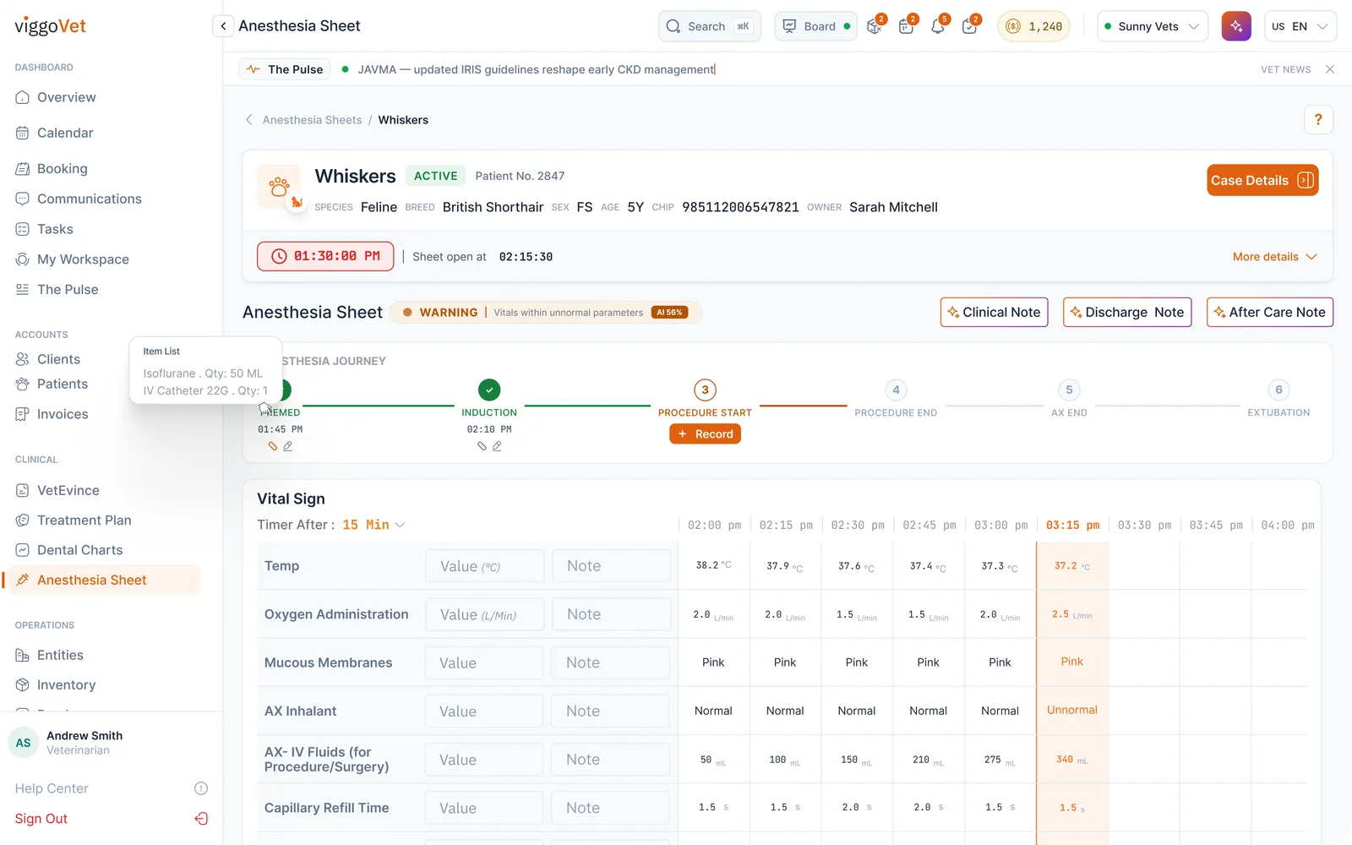
Task: Select the Procedure End step marker
Action: (896, 390)
